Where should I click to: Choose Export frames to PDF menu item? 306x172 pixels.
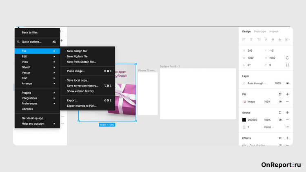pyautogui.click(x=82, y=106)
